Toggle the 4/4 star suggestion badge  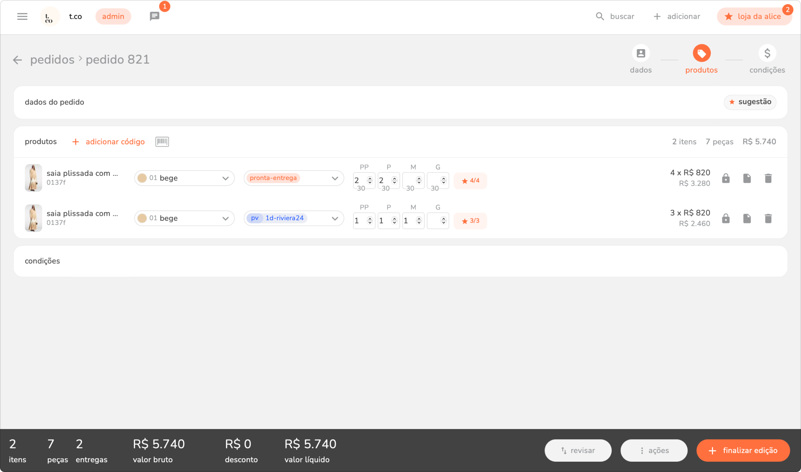tap(470, 181)
